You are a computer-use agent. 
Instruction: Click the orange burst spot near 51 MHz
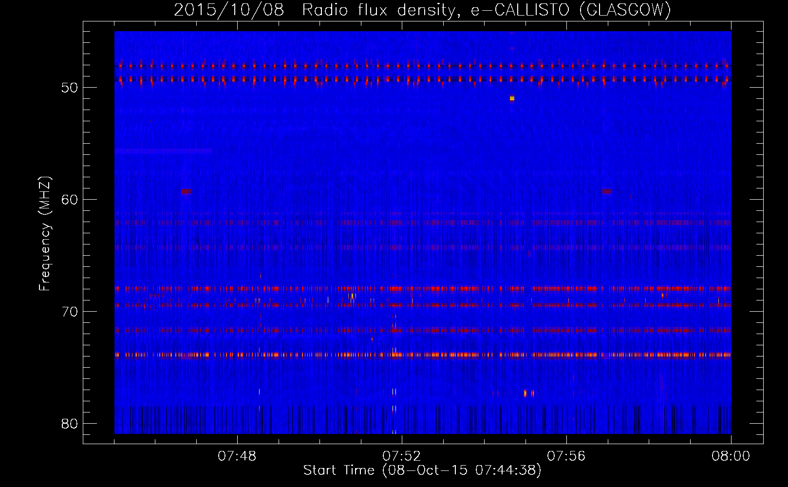click(x=512, y=98)
